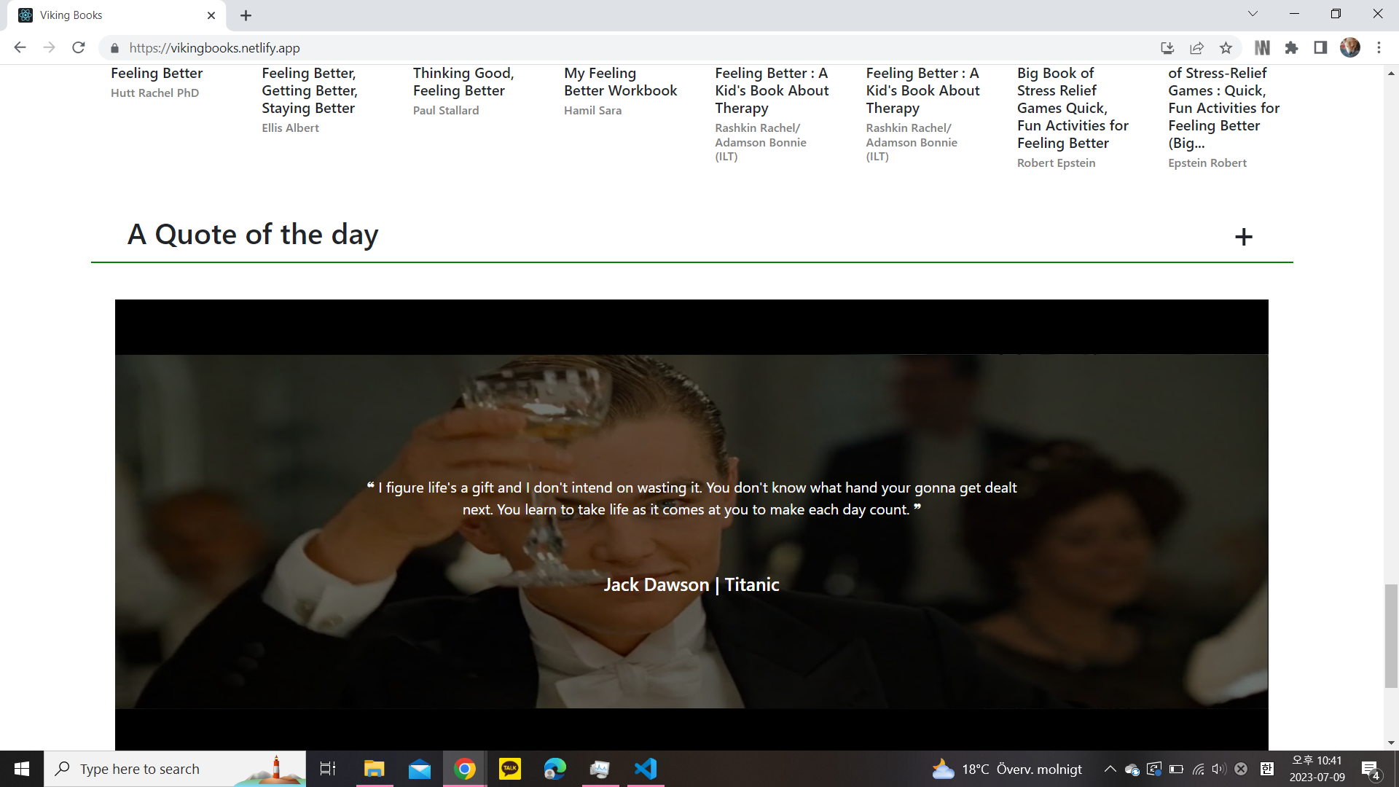Viewport: 1399px width, 787px height.
Task: Reload the Viking Books page
Action: point(79,48)
